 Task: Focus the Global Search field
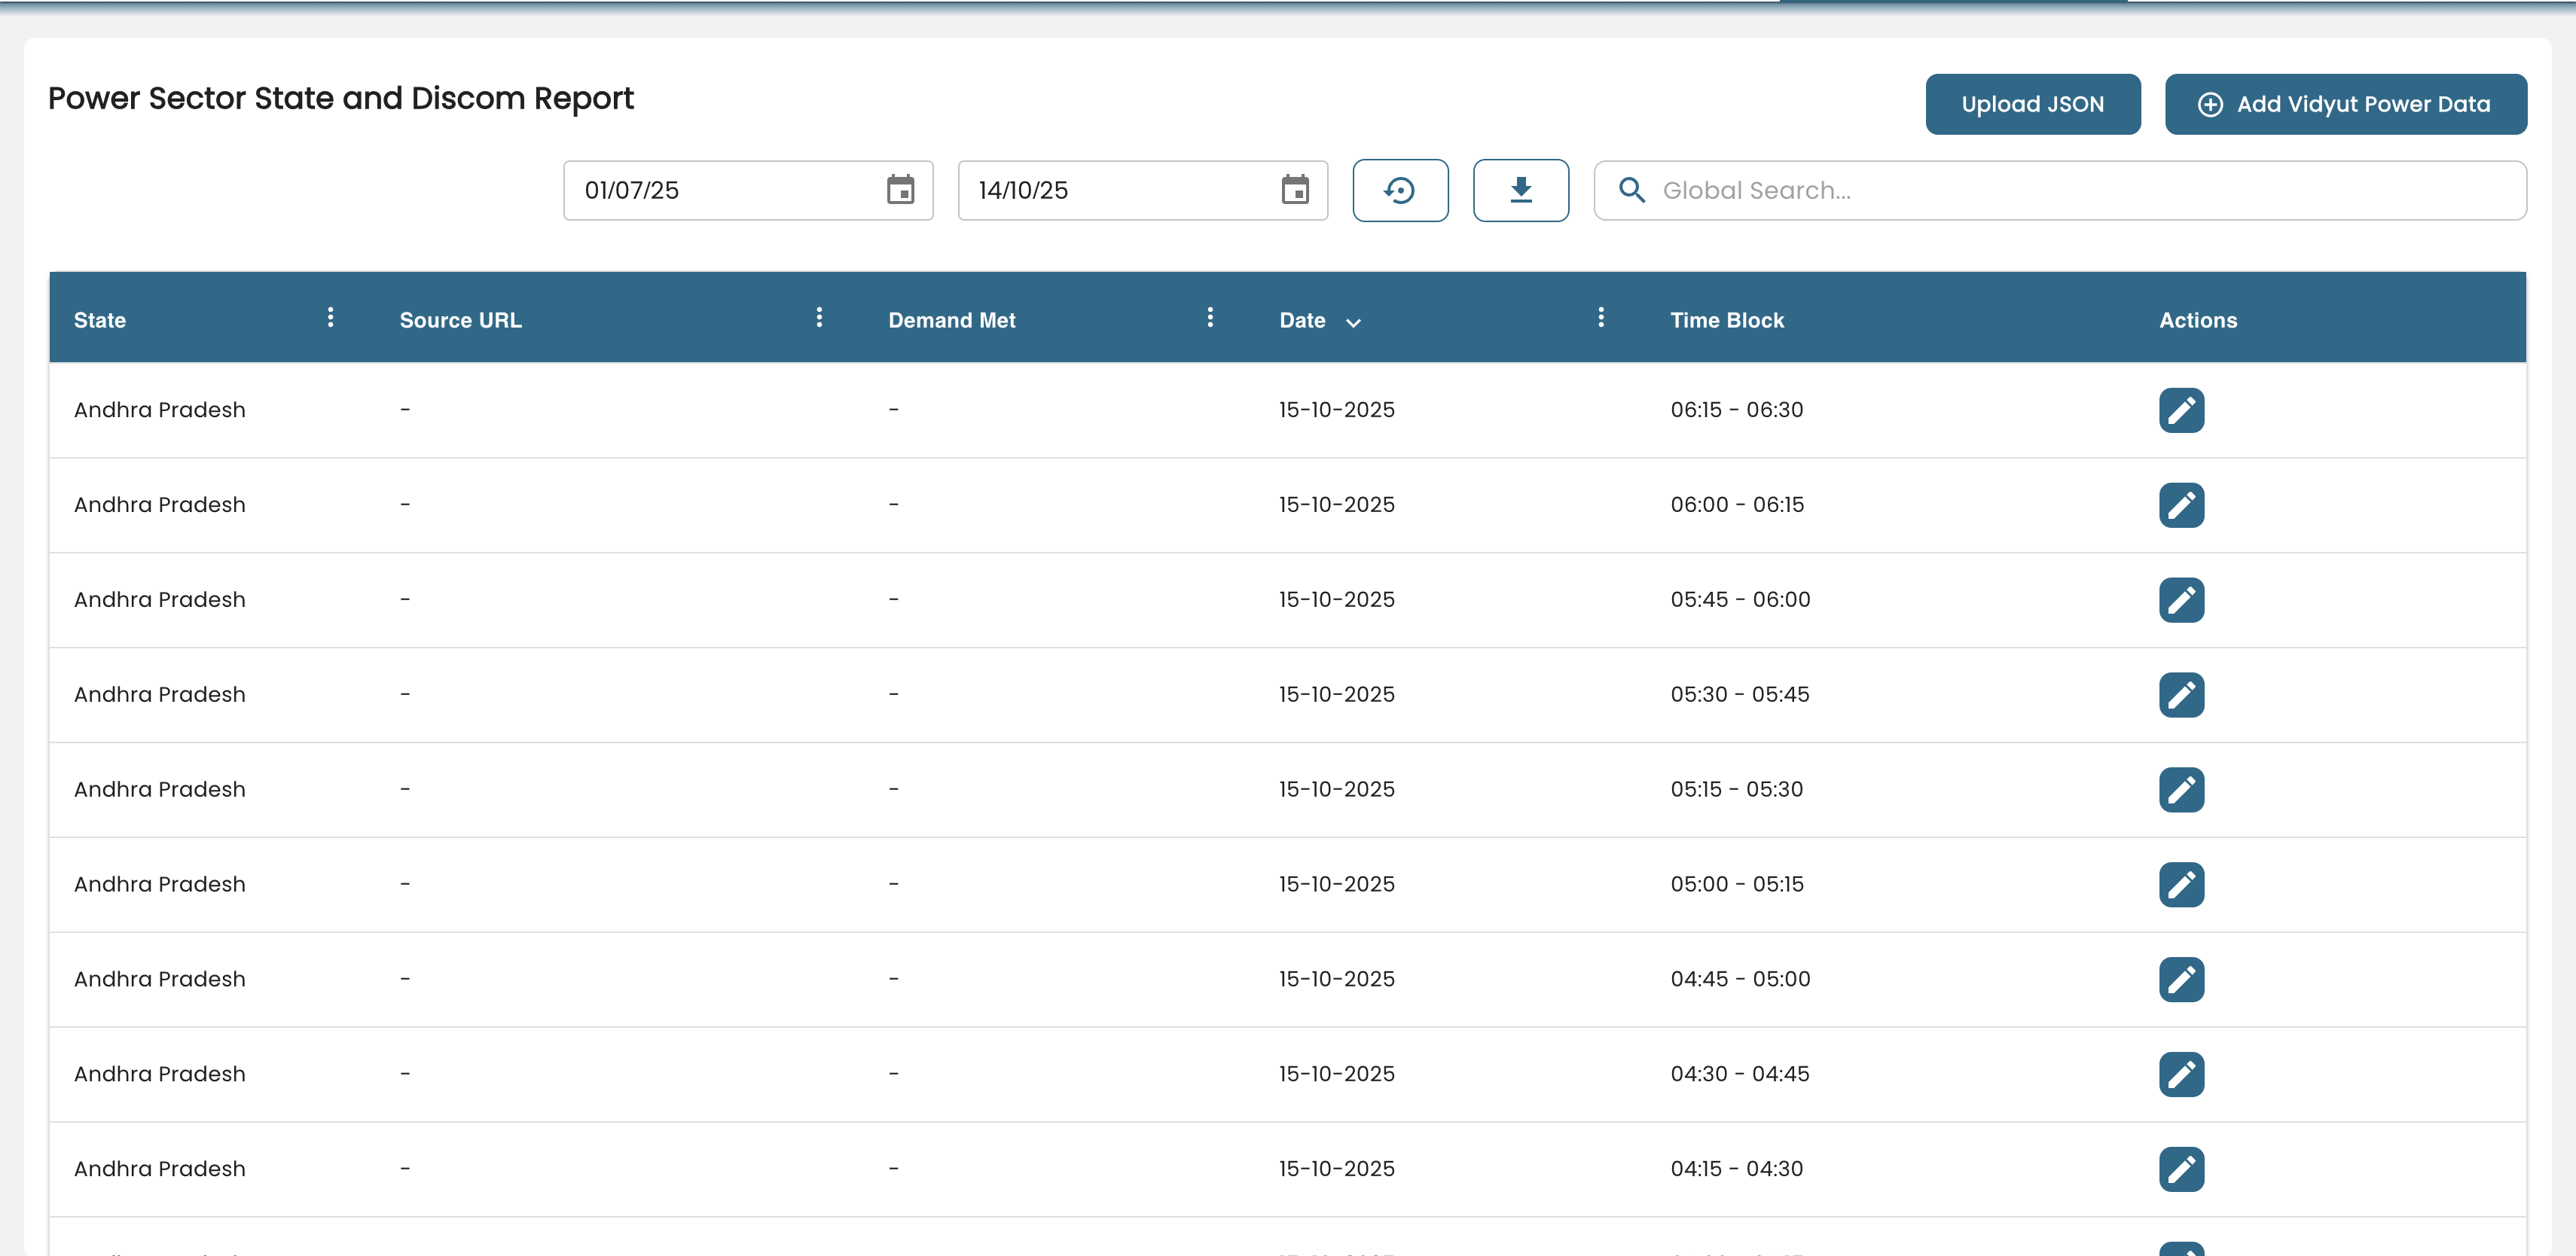(2080, 190)
